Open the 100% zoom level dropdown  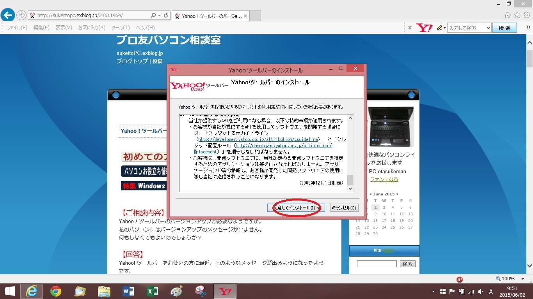(x=523, y=279)
